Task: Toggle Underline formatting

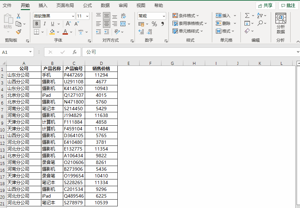Action: click(x=52, y=24)
